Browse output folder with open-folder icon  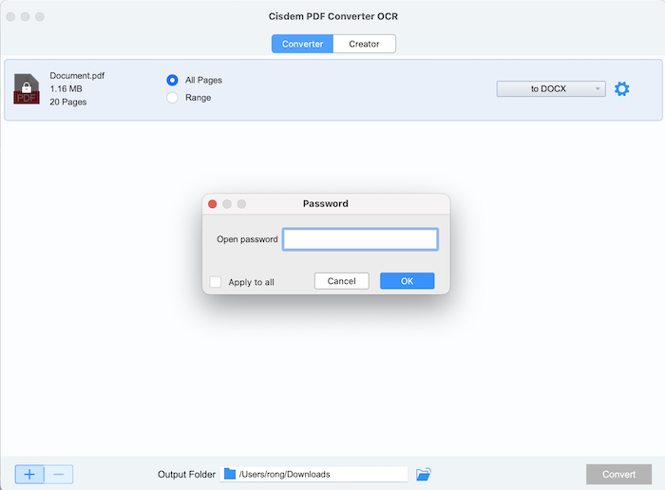tap(424, 474)
